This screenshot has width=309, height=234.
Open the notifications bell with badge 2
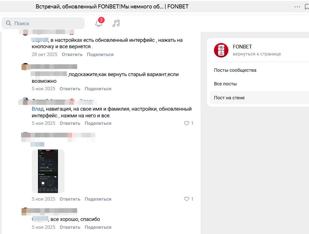99,23
